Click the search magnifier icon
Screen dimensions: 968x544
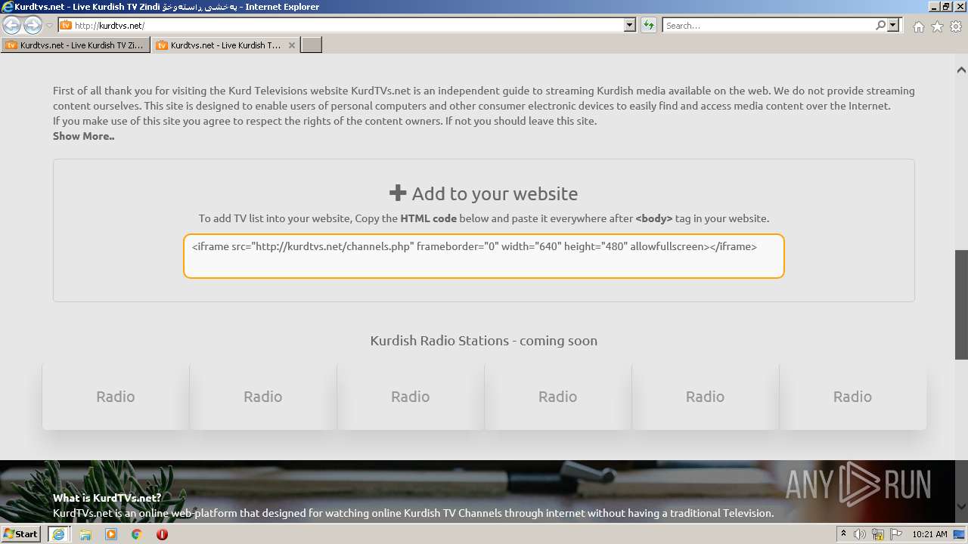[880, 25]
